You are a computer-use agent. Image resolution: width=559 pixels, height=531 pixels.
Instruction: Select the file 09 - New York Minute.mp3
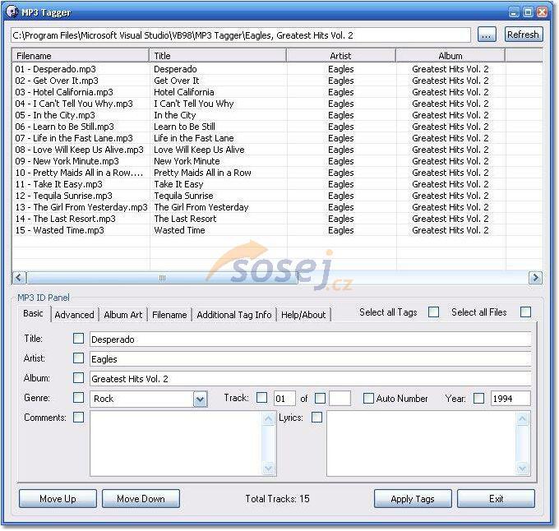pos(67,161)
